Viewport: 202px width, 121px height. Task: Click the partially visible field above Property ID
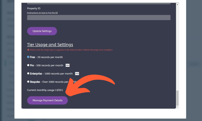coord(99,3)
